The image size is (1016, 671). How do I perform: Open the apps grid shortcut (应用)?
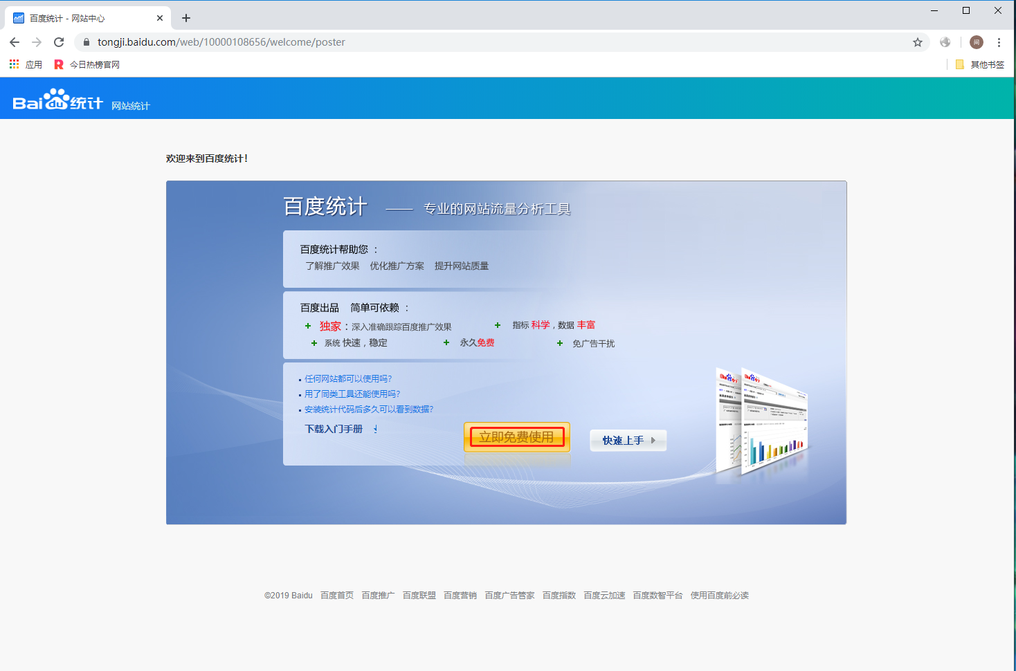[x=26, y=64]
